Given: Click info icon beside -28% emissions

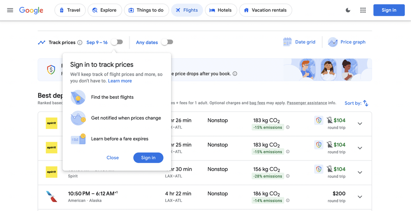Looking at the screenshot, I should pos(288,176).
